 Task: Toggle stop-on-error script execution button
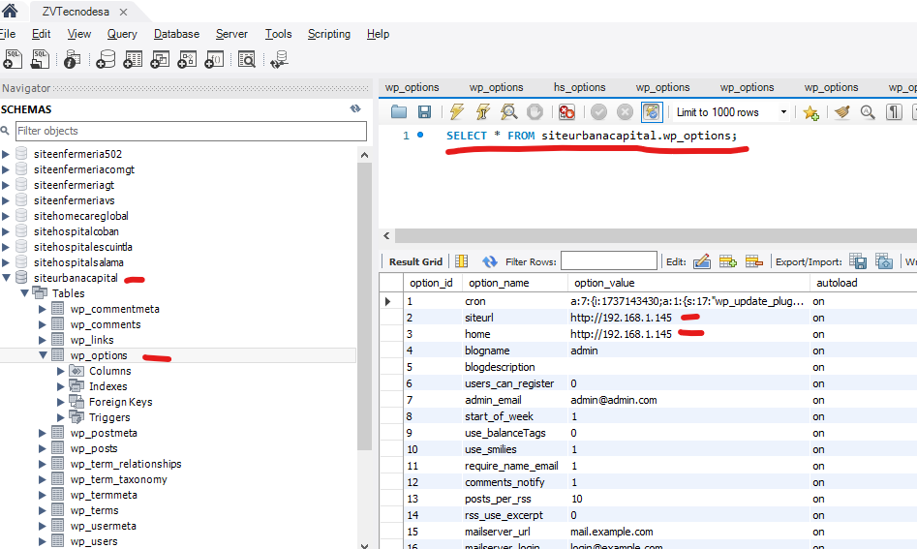click(x=567, y=112)
